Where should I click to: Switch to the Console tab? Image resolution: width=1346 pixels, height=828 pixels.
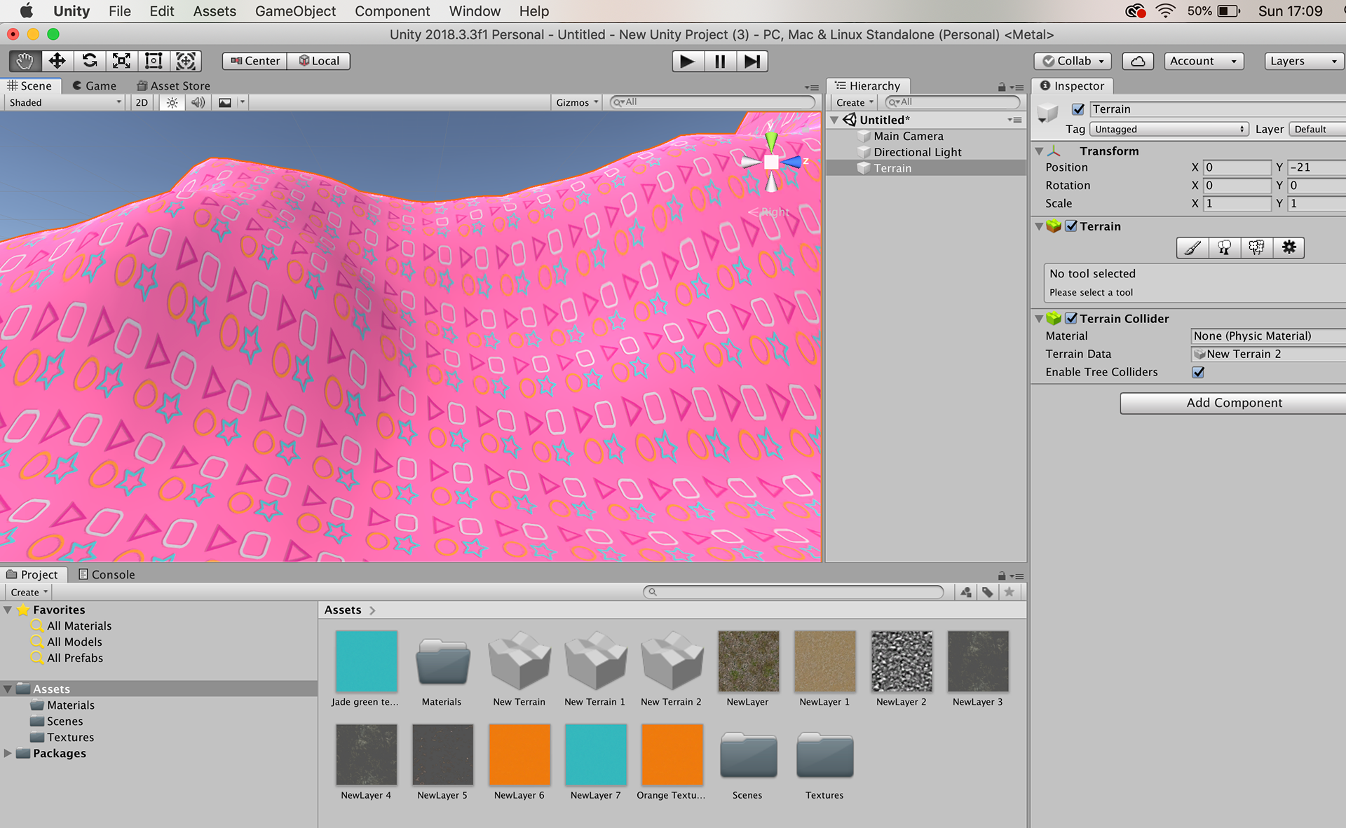pos(107,574)
